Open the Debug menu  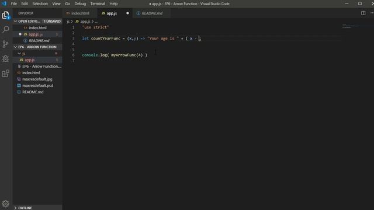pyautogui.click(x=80, y=3)
